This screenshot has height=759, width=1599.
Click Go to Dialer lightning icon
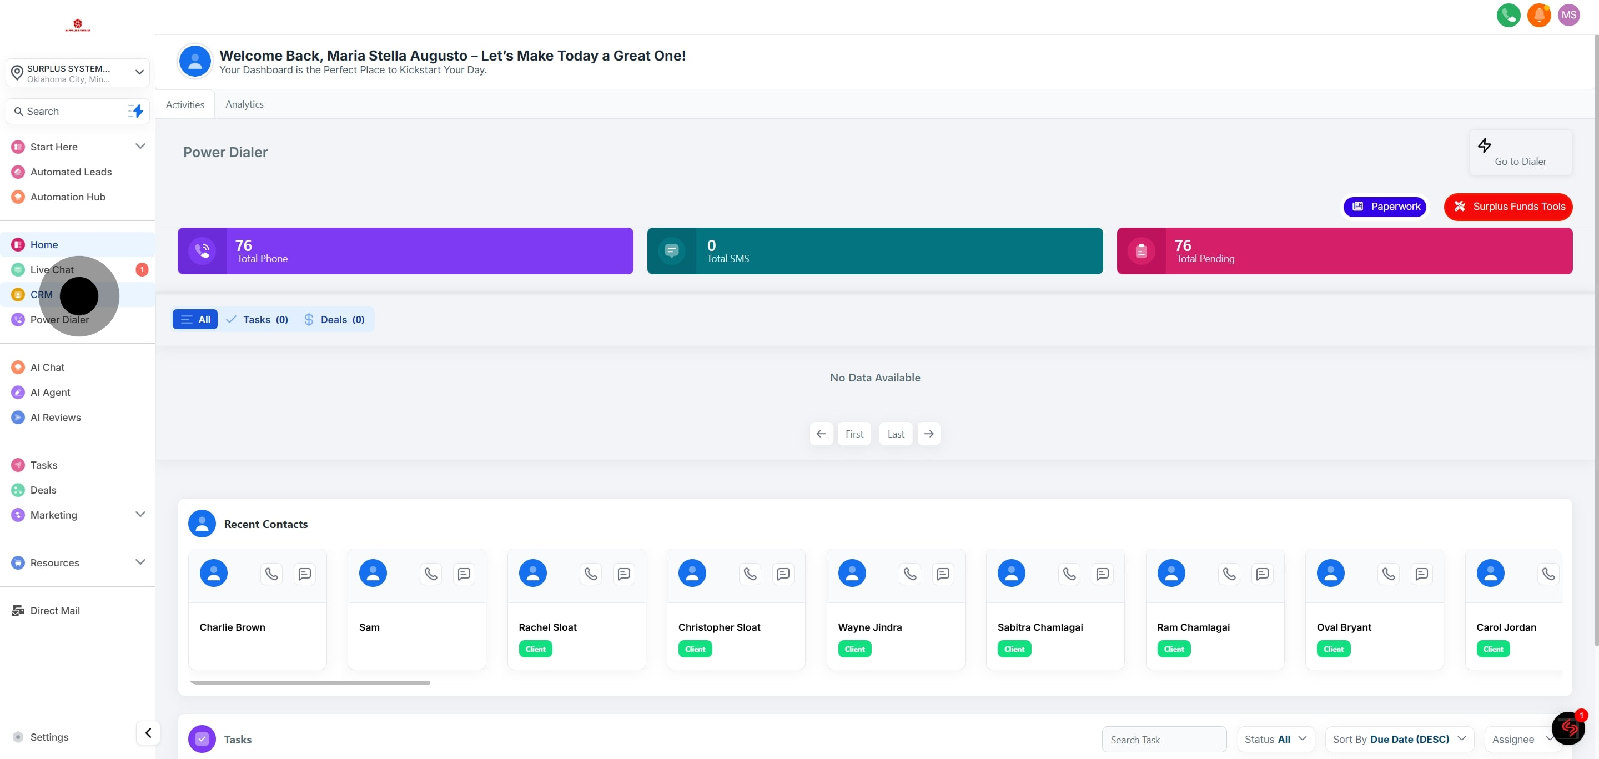(1484, 145)
